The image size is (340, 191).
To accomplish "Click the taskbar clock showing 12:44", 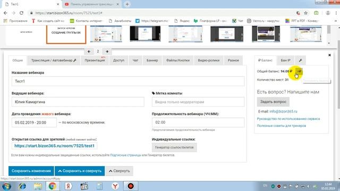I will (x=328, y=186).
